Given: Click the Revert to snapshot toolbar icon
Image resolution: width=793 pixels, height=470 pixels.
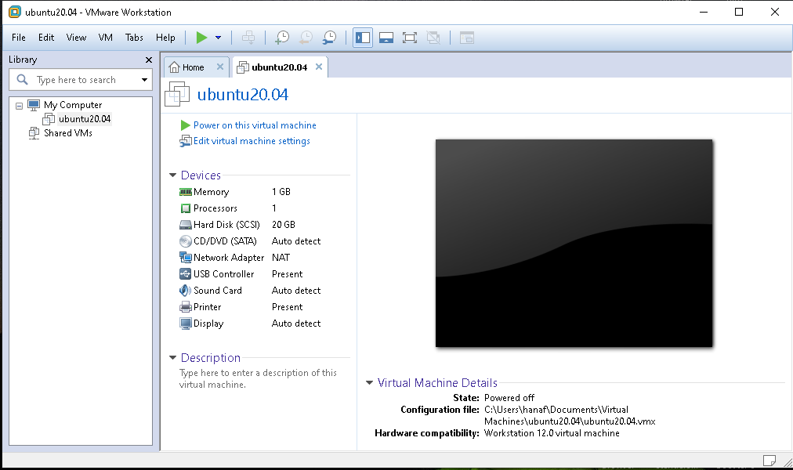Looking at the screenshot, I should 306,38.
